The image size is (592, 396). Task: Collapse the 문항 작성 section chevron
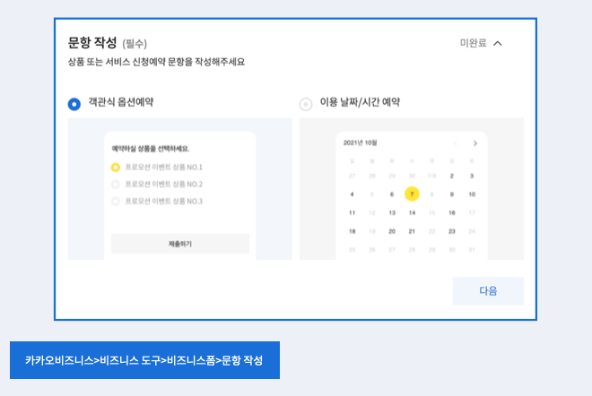[498, 43]
